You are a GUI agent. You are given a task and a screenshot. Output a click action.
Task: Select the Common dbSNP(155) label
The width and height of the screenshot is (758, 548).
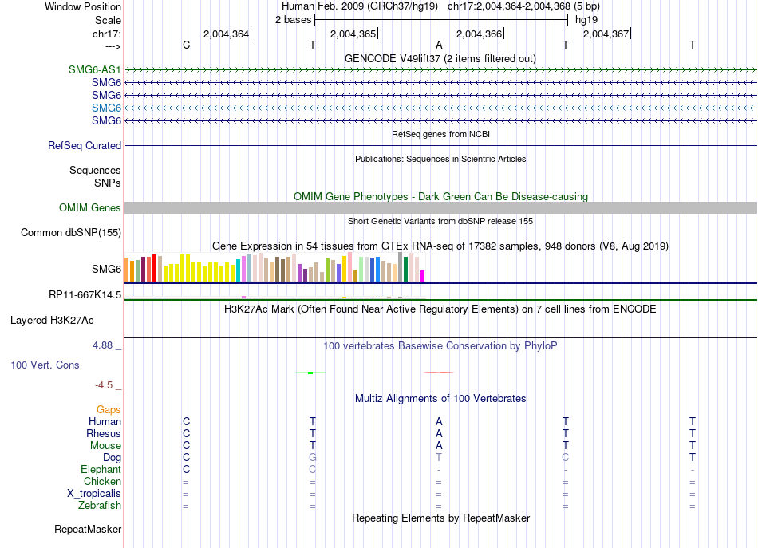71,232
